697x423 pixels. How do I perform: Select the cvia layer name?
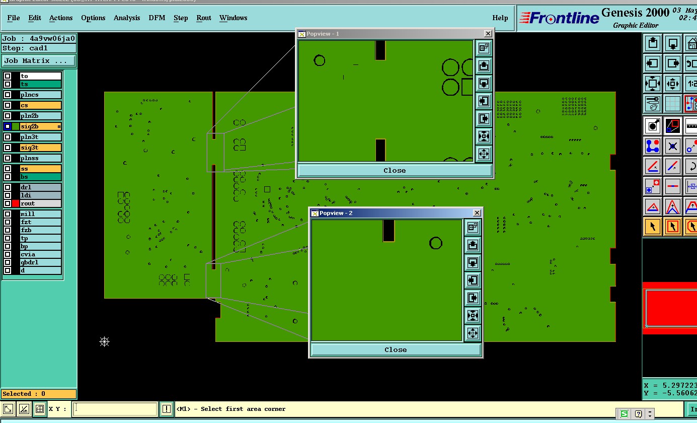(41, 254)
